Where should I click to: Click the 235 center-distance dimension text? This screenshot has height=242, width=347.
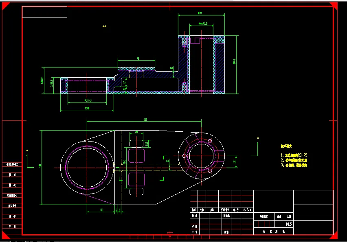[145, 120]
